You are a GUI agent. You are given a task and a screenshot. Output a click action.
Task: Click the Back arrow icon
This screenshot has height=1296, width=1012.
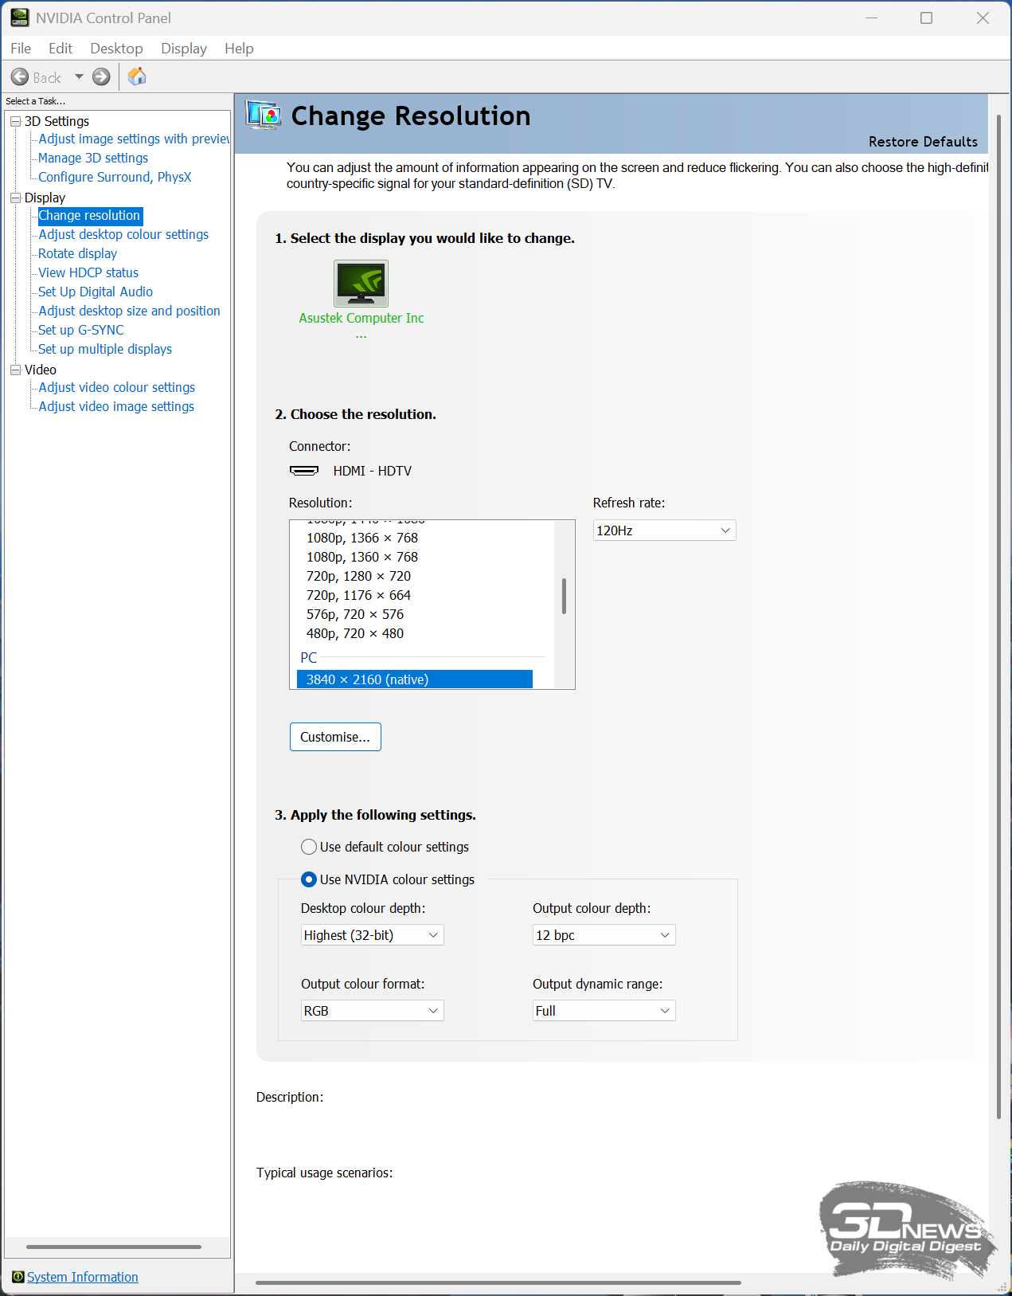[x=20, y=77]
